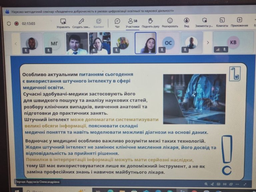This screenshot has width=256, height=192.
Task: Click the captions rectangle icon below slide
Action: pyautogui.click(x=218, y=184)
